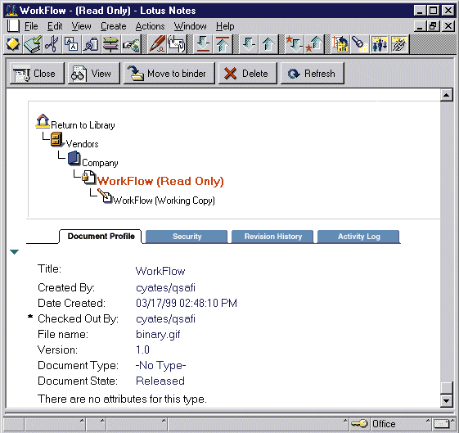Click the Return to Library home icon
459x433 pixels.
[43, 120]
